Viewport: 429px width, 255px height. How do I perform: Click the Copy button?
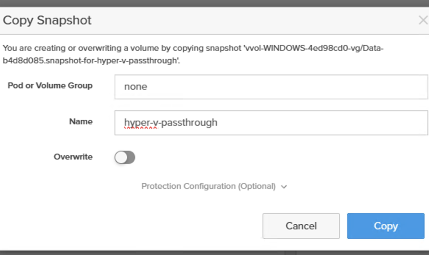click(386, 226)
